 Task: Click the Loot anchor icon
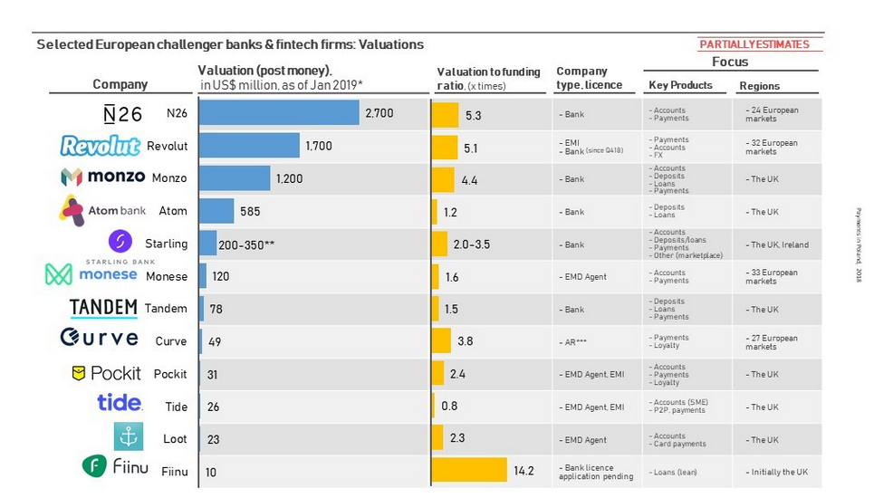tap(129, 436)
